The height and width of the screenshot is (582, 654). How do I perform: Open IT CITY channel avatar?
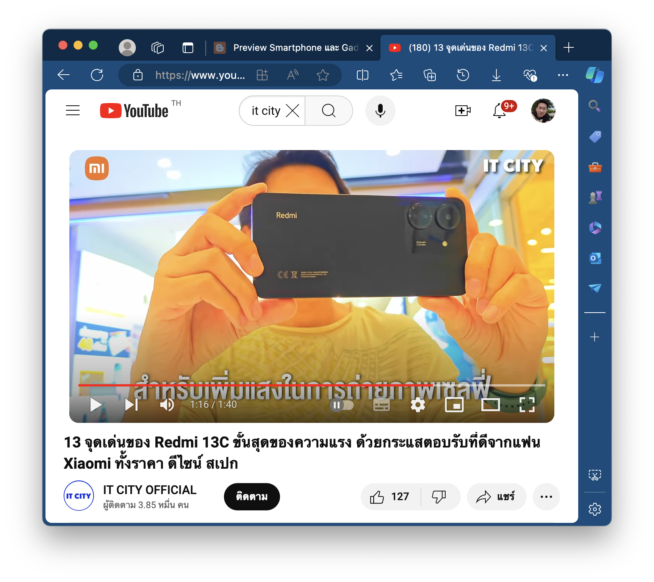pos(79,496)
